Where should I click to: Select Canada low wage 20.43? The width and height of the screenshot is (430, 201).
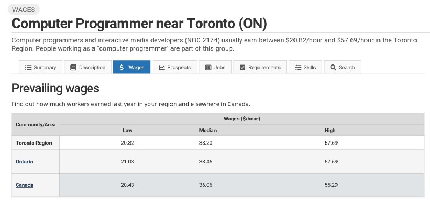click(x=127, y=185)
